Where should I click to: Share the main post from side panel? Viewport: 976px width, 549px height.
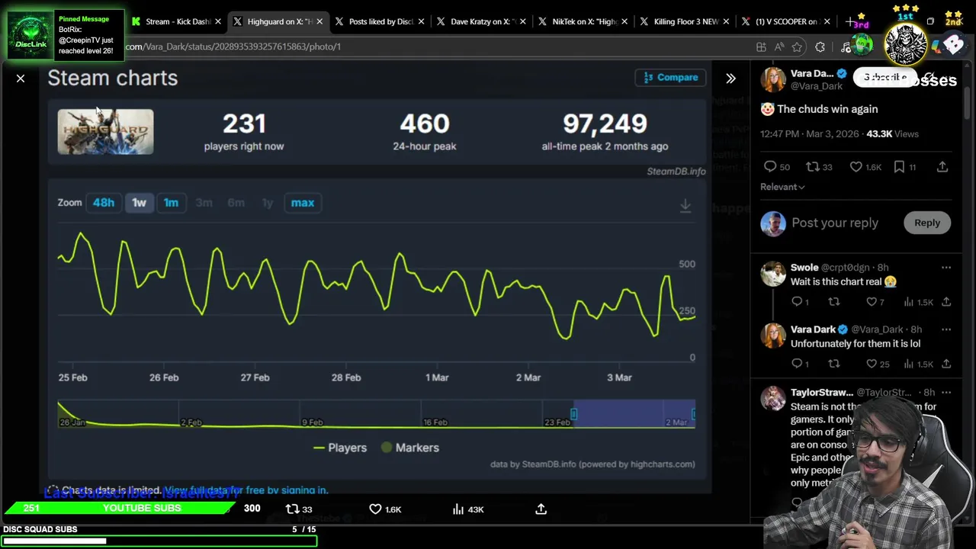tap(942, 167)
